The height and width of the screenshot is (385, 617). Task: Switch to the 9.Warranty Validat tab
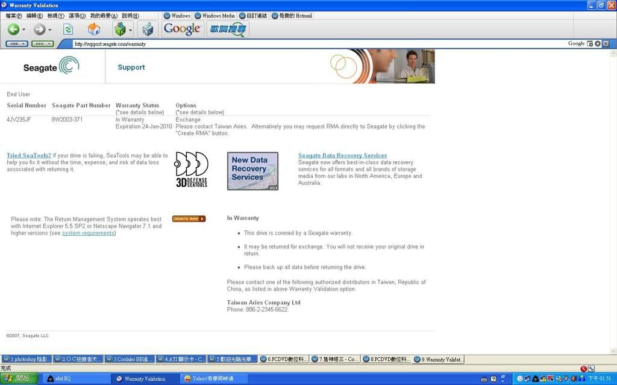pyautogui.click(x=438, y=359)
